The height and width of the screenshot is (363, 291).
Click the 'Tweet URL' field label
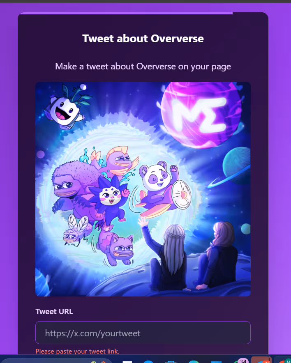(x=54, y=312)
